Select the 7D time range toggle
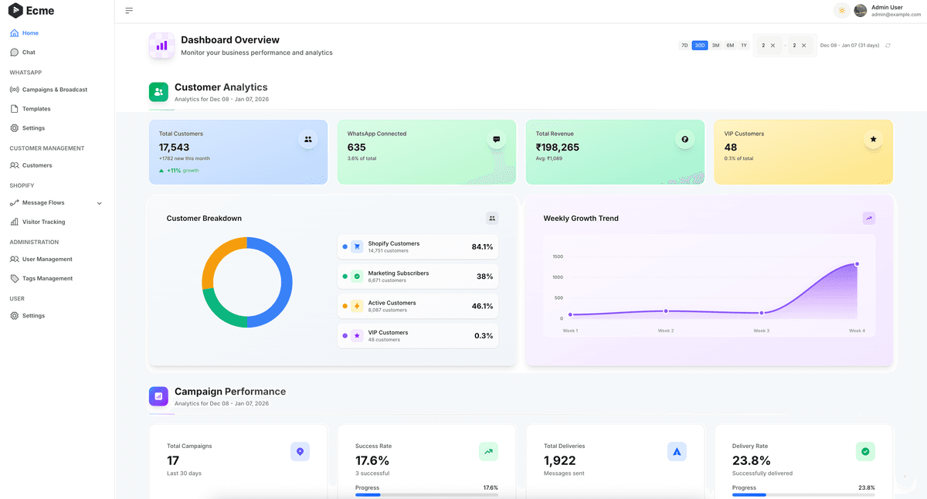Image resolution: width=927 pixels, height=499 pixels. (684, 45)
